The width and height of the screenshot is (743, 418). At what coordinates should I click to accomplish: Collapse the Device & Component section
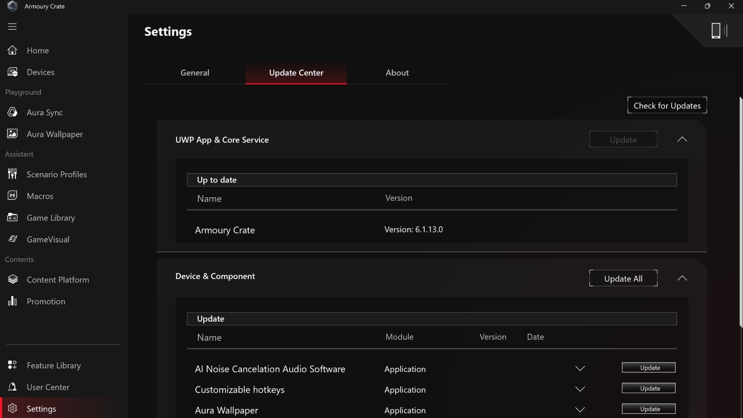[682, 278]
